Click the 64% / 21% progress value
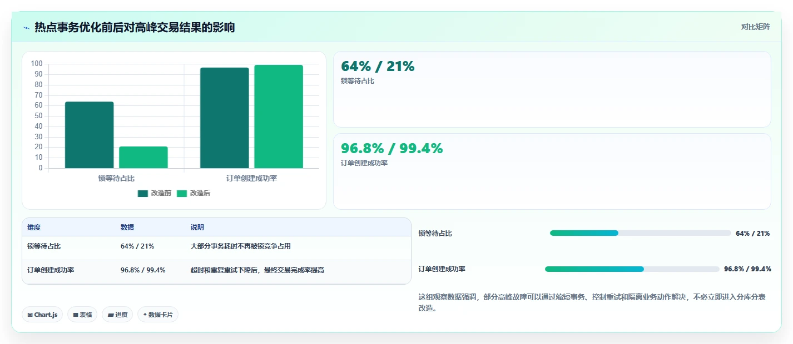 click(753, 234)
